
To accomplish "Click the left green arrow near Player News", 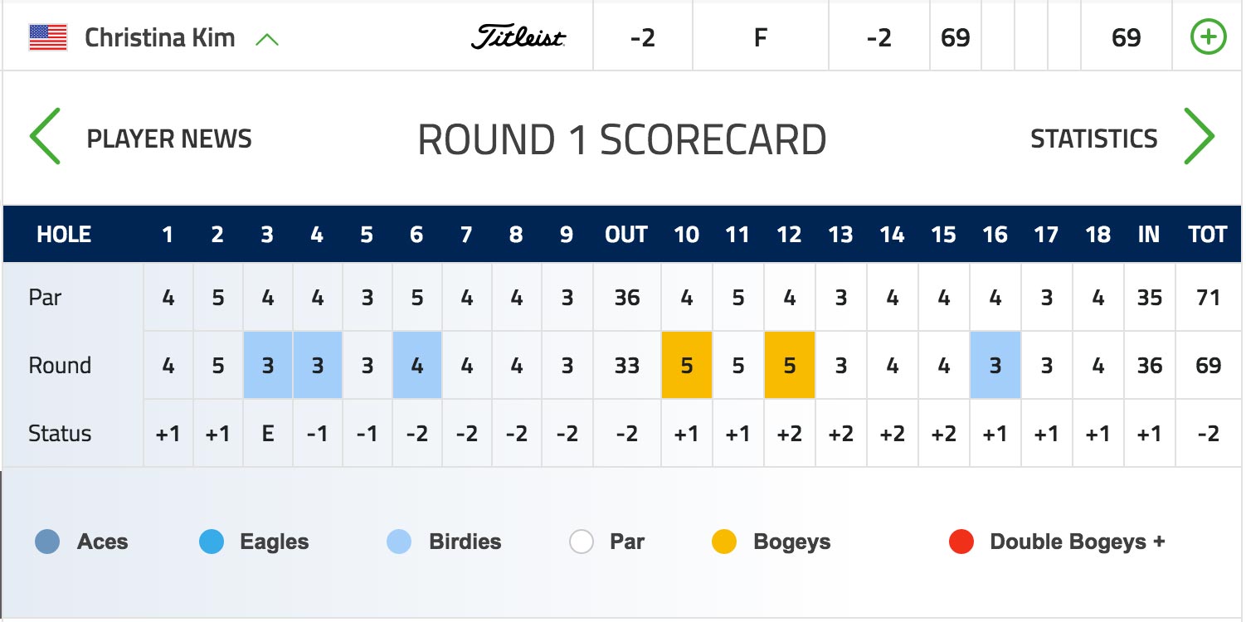I will [x=45, y=136].
